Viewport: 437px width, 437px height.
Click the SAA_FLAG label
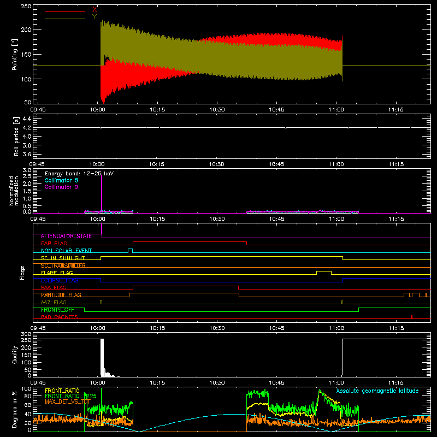[x=54, y=287]
